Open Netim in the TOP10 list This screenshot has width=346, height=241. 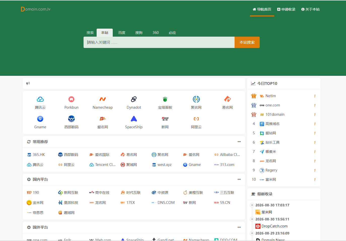pos(268,96)
